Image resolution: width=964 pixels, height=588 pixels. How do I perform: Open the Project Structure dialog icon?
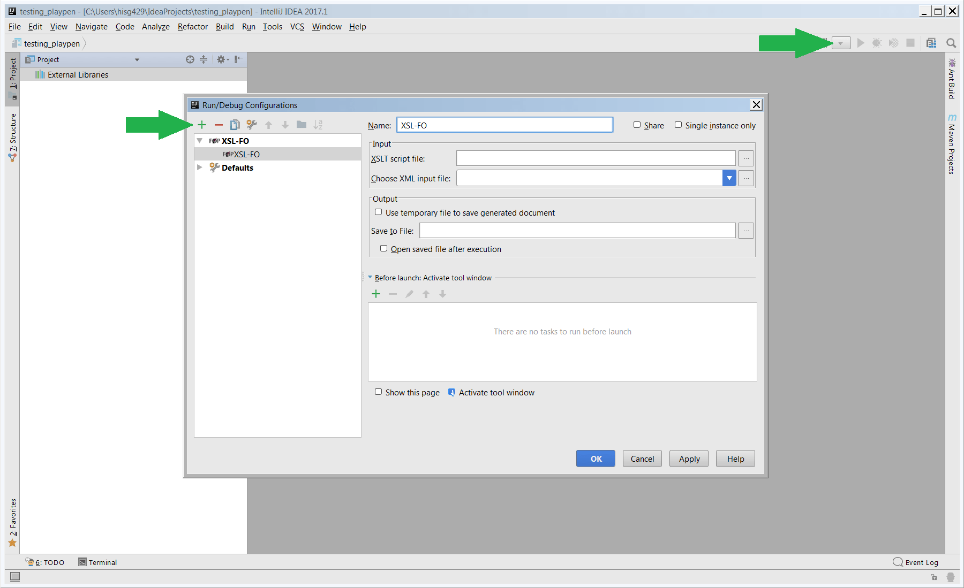pyautogui.click(x=931, y=43)
